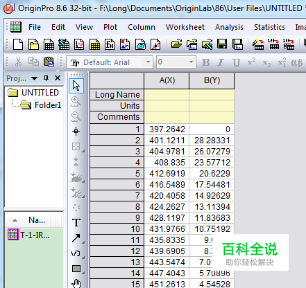
Task: Select the Zoom Out tool
Action: tap(76, 117)
